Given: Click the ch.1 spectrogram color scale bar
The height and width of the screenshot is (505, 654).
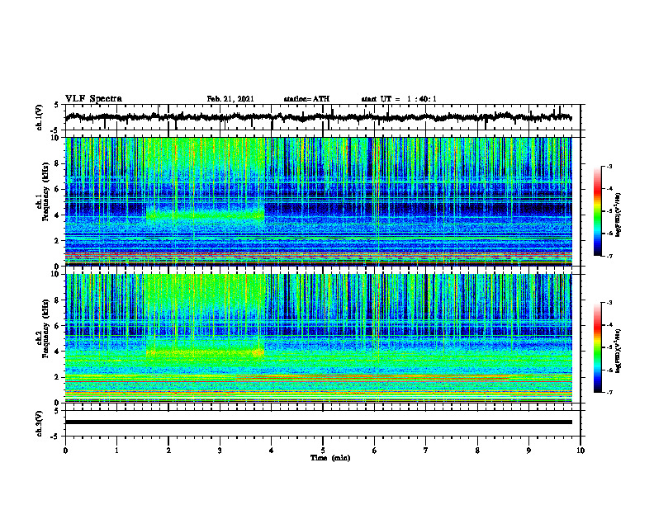Looking at the screenshot, I should [597, 211].
